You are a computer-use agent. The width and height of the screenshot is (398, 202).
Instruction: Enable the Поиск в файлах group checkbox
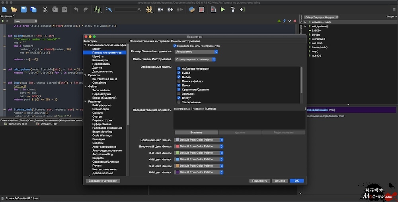(x=179, y=81)
